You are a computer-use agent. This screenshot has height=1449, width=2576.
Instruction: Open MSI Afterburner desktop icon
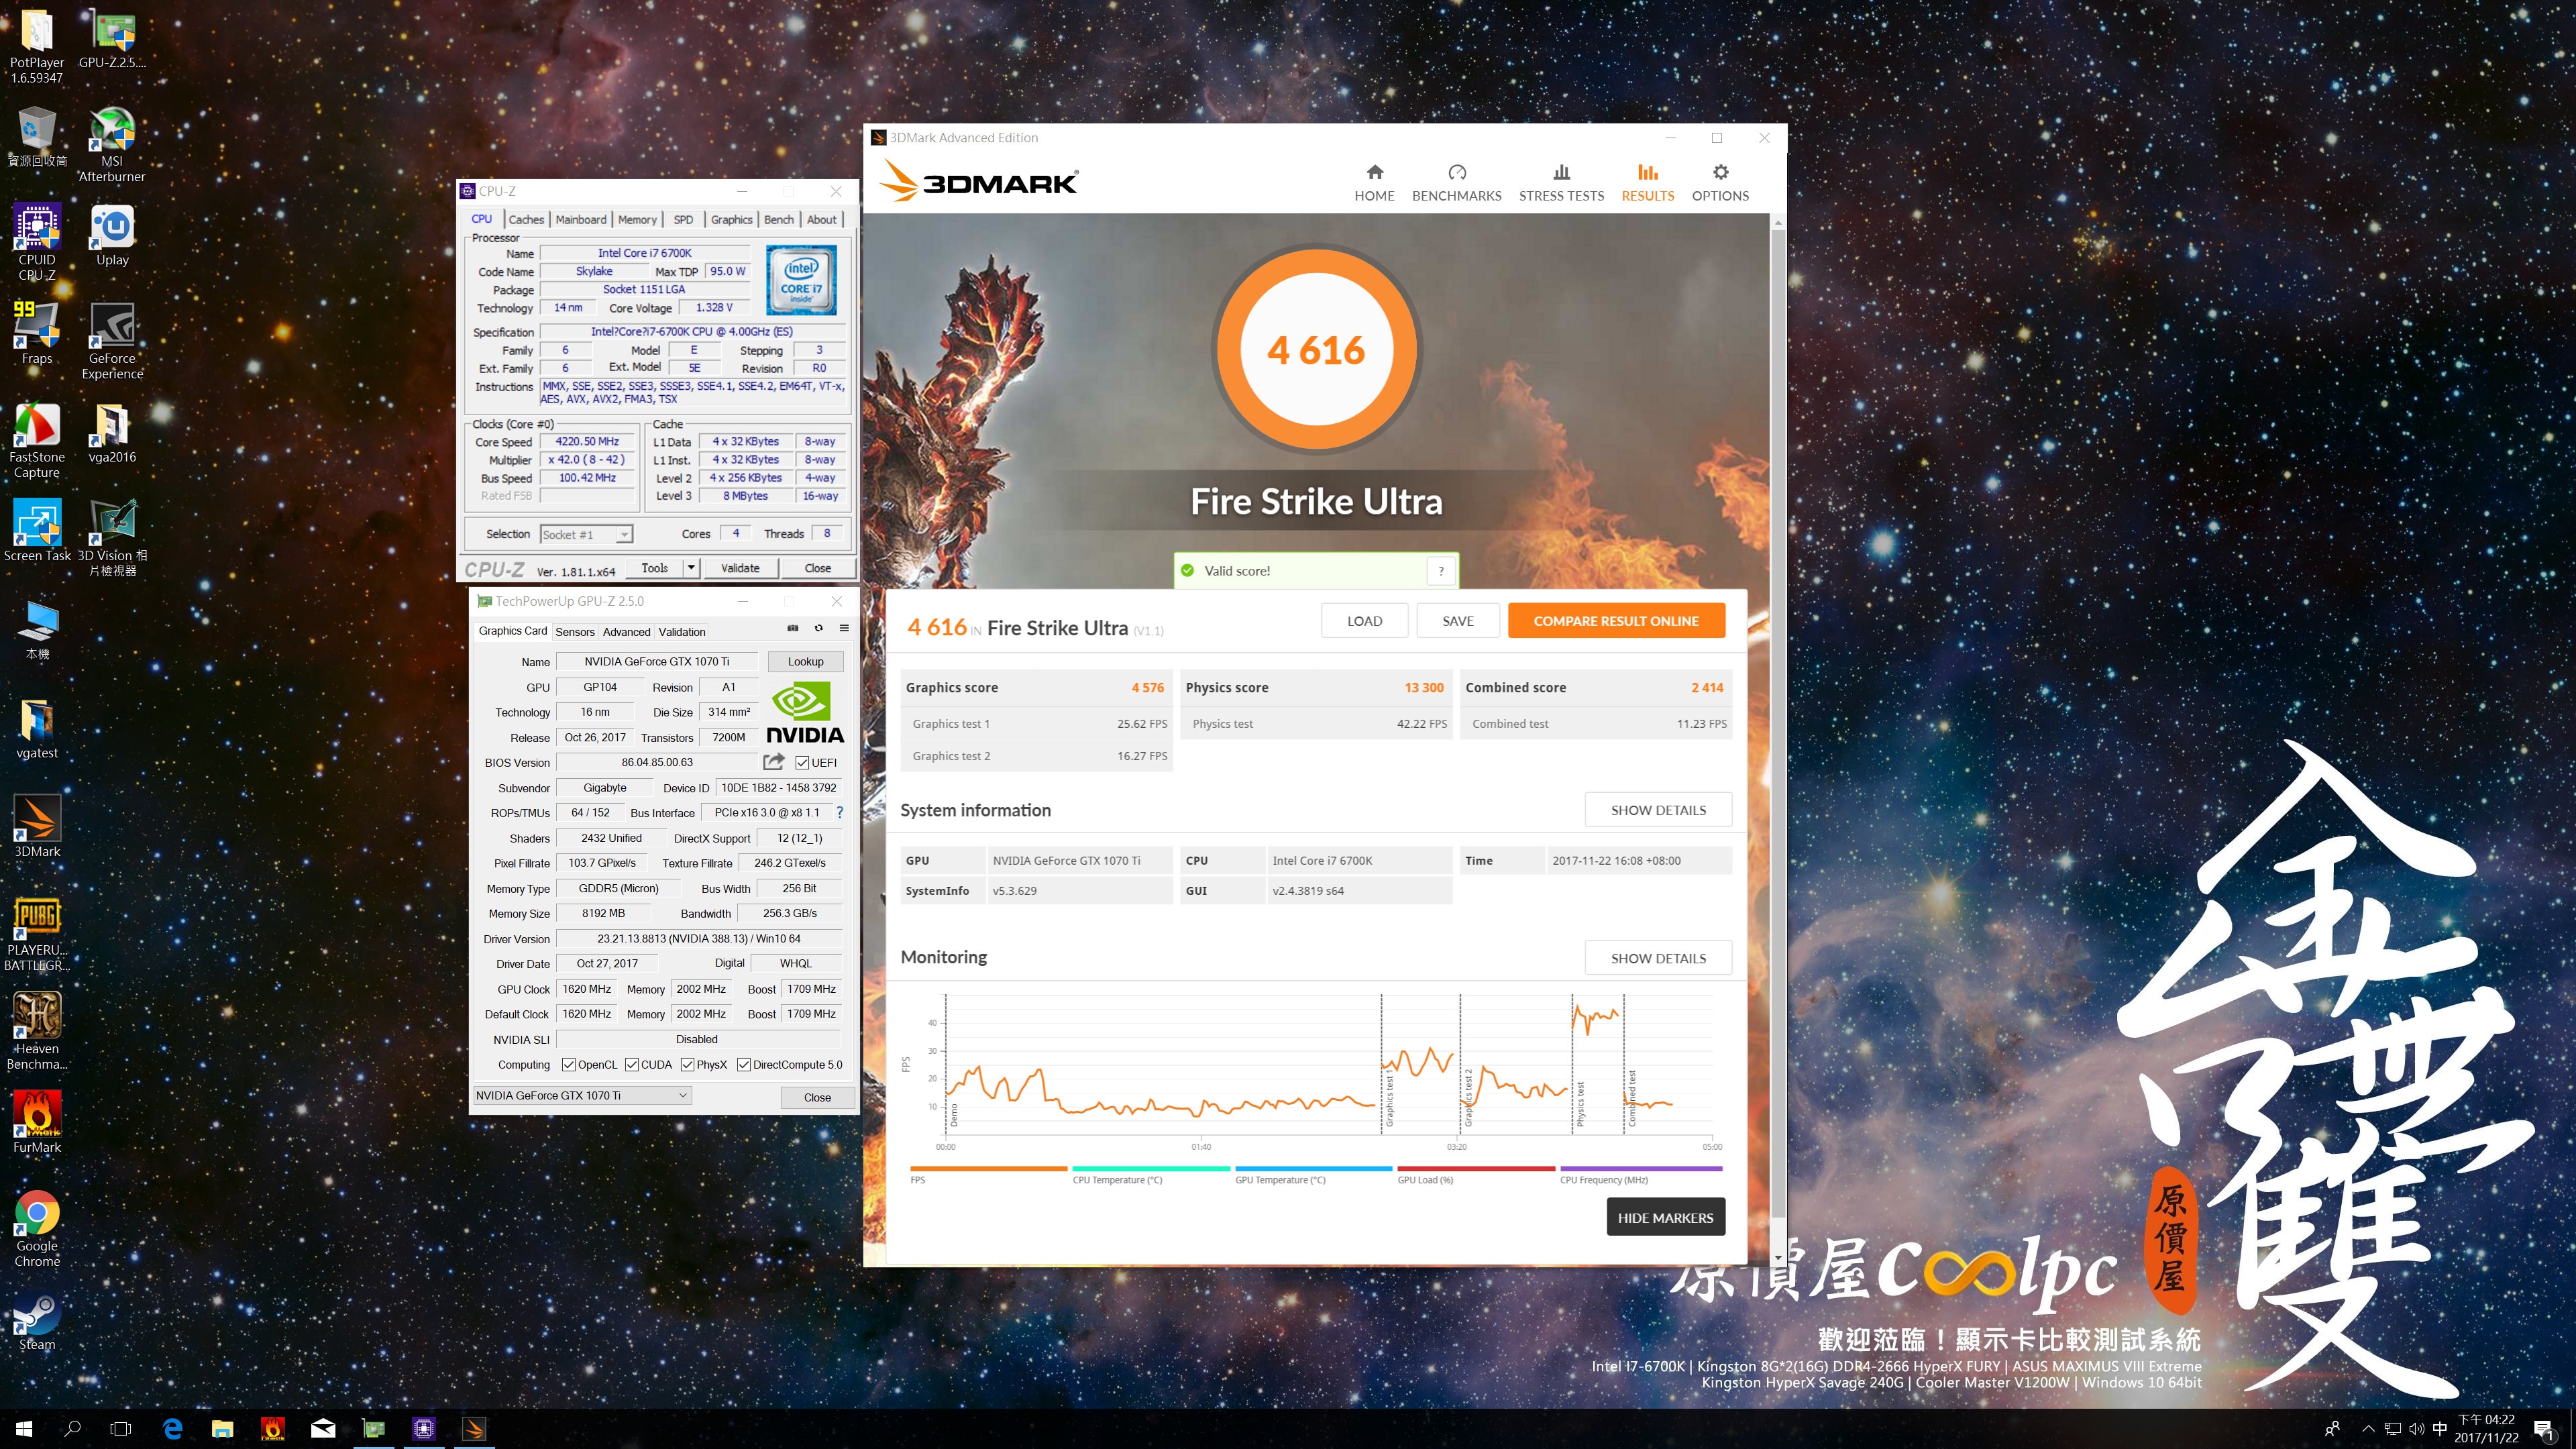112,145
